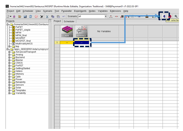Click the SDE tool icon
This screenshot has height=131, width=183.
[67, 32]
